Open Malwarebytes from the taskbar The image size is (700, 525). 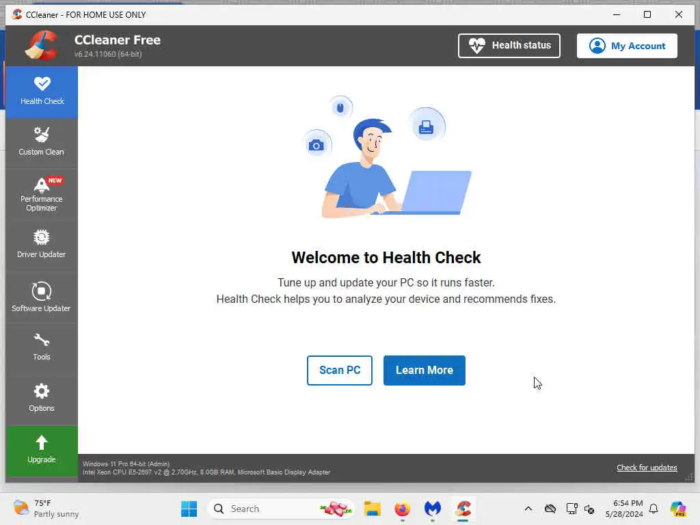pos(432,509)
